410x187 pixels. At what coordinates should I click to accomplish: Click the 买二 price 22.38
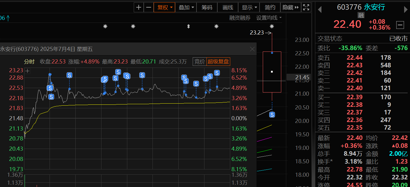pos(355,105)
